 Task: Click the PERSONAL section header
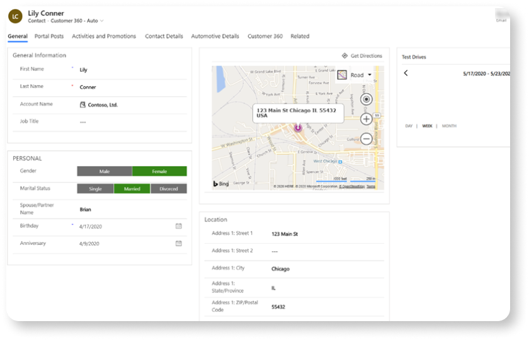coord(27,159)
